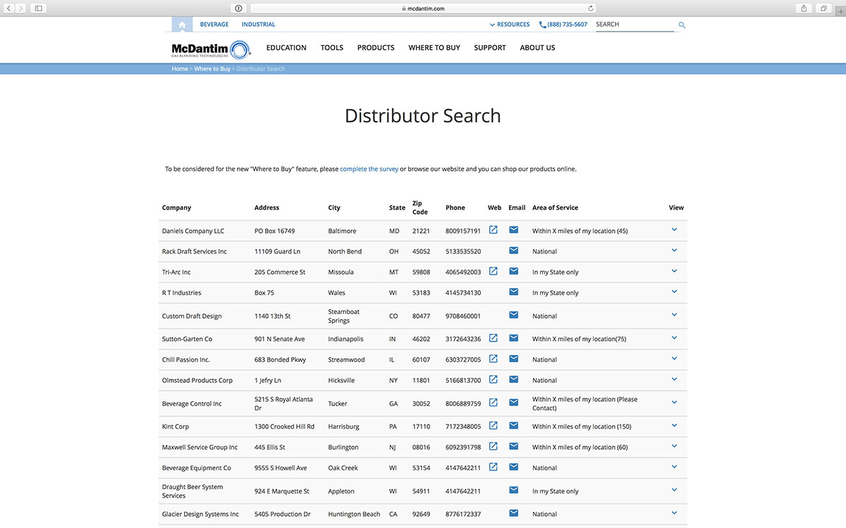This screenshot has width=846, height=528.
Task: Expand the Rack Draft Services Inc view chevron
Action: coord(674,250)
